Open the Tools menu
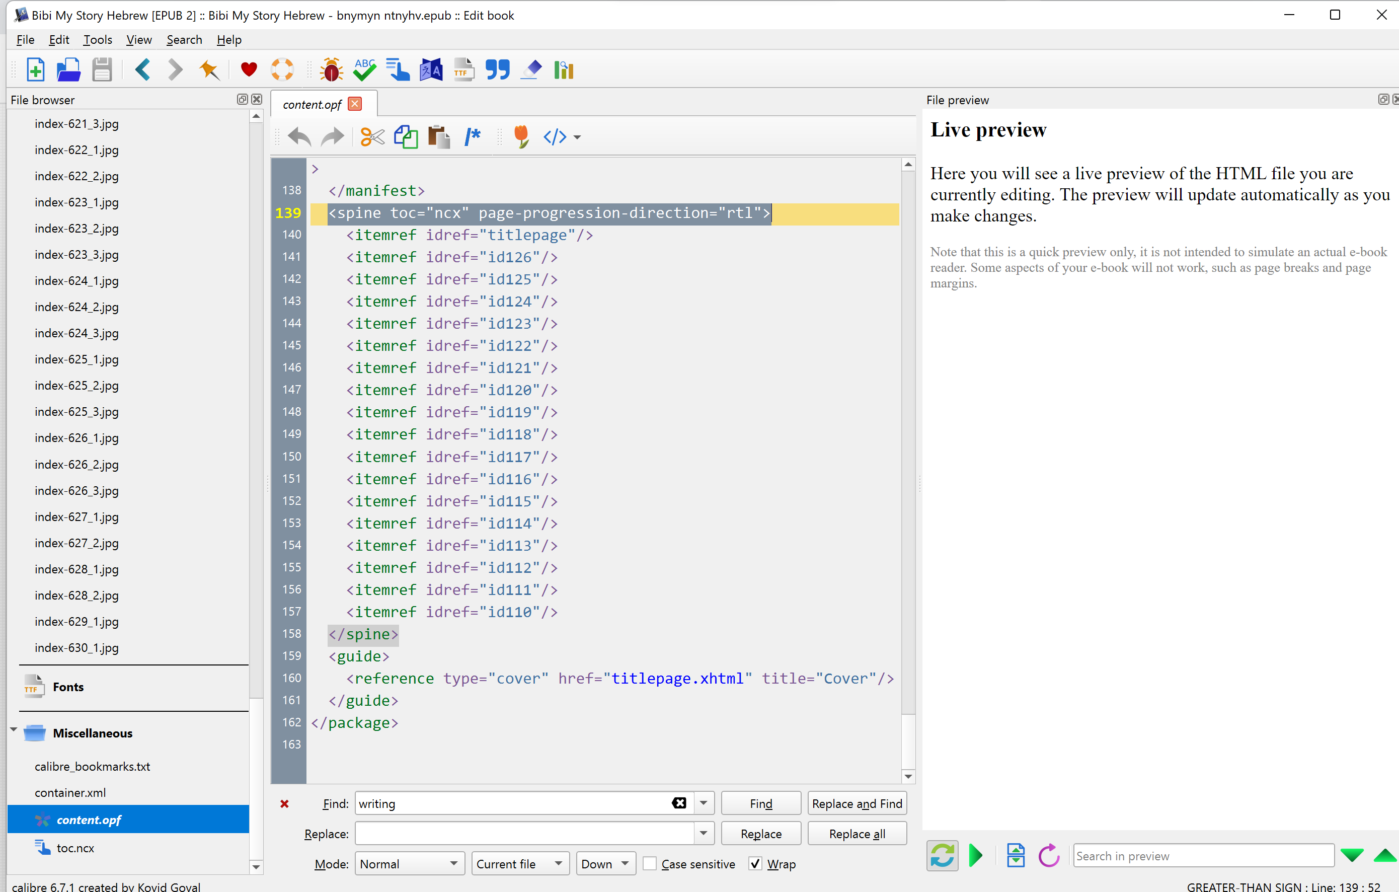This screenshot has width=1399, height=892. click(x=97, y=39)
